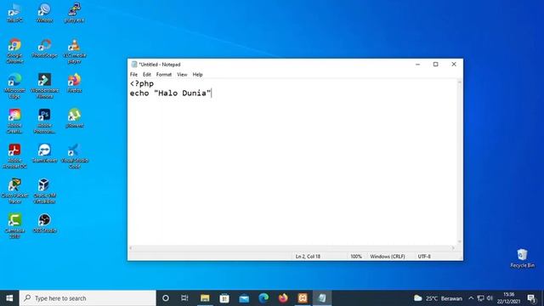Click the horizontal scrollbar left arrow
Image resolution: width=544 pixels, height=306 pixels.
131,247
